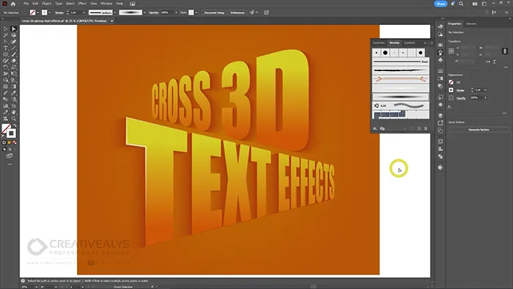This screenshot has height=289, width=513.
Task: Open the Layers panel icon in dock
Action: (440, 115)
